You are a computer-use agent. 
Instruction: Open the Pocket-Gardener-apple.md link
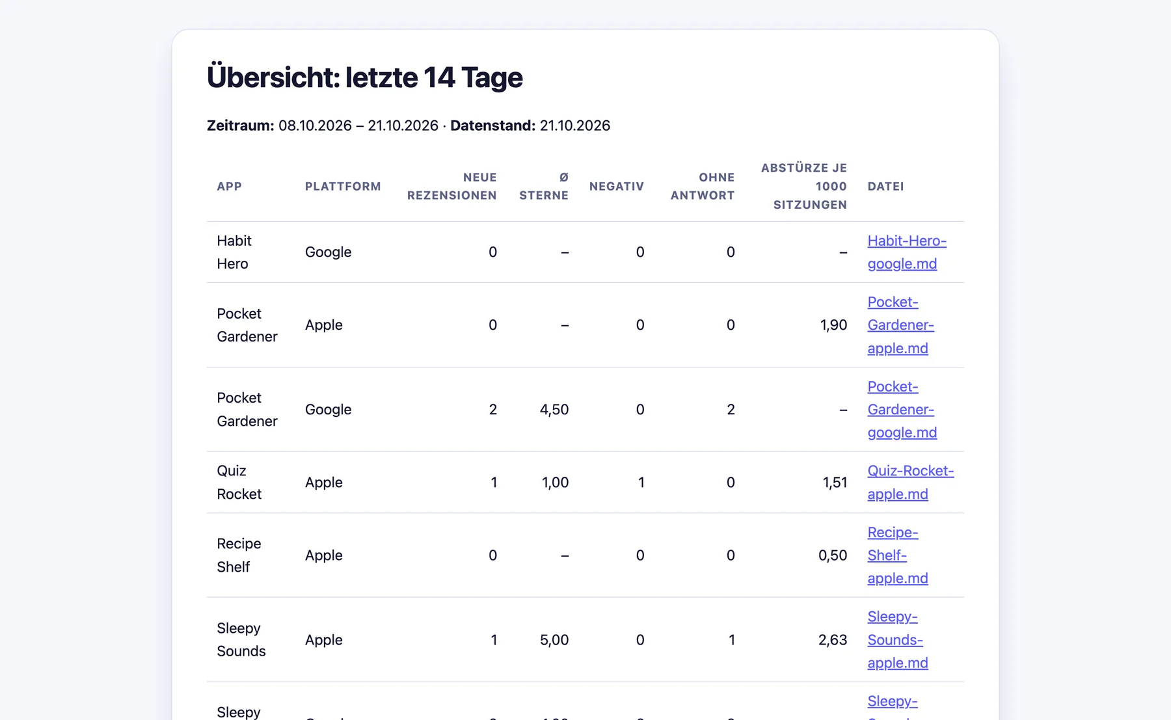point(900,325)
